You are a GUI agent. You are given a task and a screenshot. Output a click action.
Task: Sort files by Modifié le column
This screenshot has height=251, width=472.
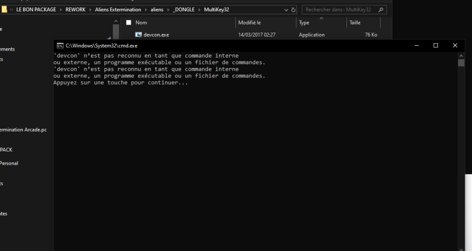click(x=250, y=23)
